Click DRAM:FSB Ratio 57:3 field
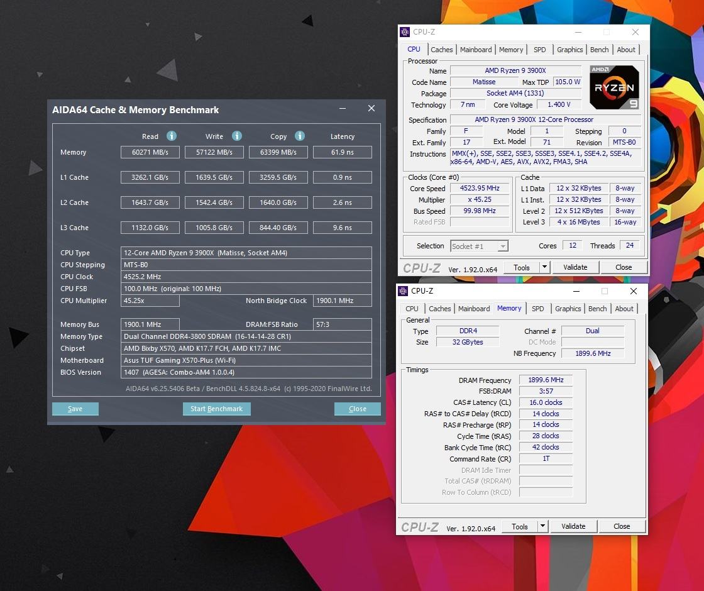The width and height of the screenshot is (704, 591). click(x=343, y=324)
